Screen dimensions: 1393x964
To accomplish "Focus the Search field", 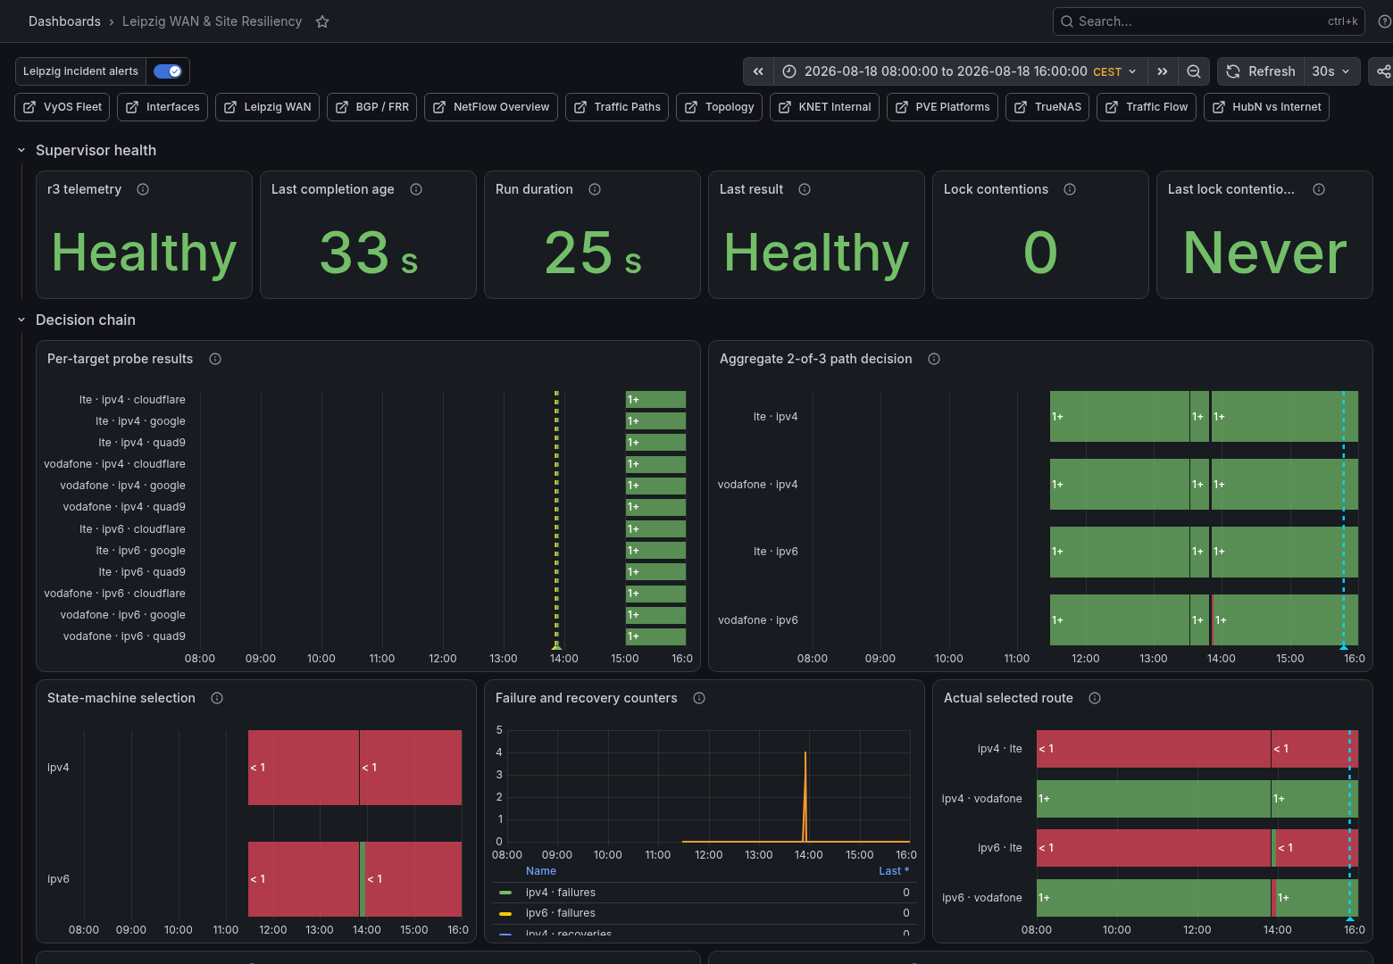I will [x=1209, y=21].
